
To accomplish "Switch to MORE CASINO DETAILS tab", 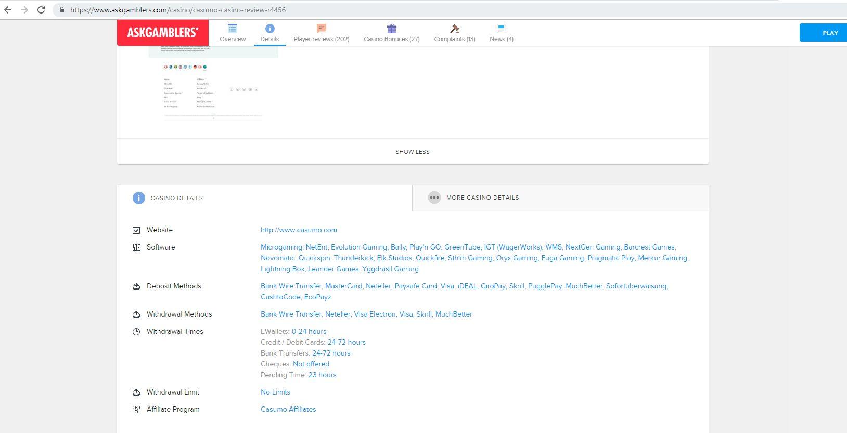I will pos(560,198).
